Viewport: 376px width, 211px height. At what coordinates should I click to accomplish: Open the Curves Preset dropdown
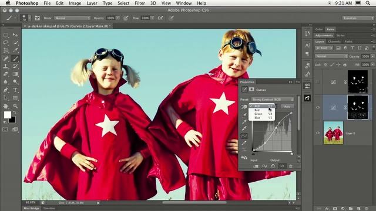273,100
